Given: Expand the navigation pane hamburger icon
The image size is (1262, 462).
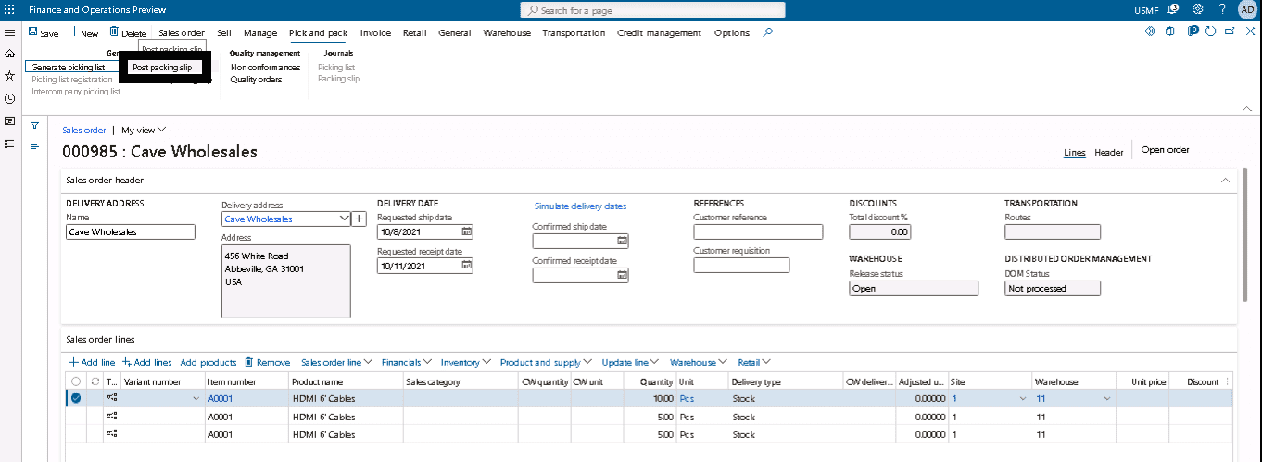Looking at the screenshot, I should click(10, 32).
